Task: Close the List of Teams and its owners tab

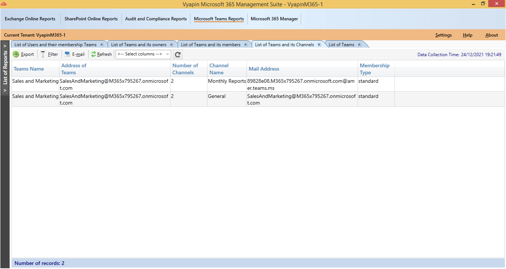Action: coord(172,45)
